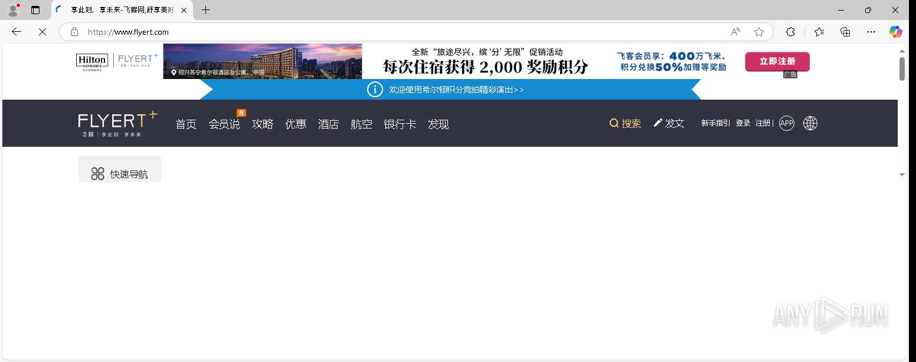Open the 首页 menu item

[x=186, y=124]
